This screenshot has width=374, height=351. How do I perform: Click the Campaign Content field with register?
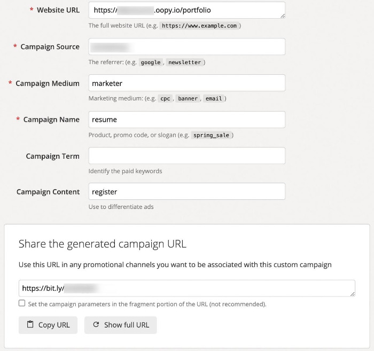tap(186, 191)
